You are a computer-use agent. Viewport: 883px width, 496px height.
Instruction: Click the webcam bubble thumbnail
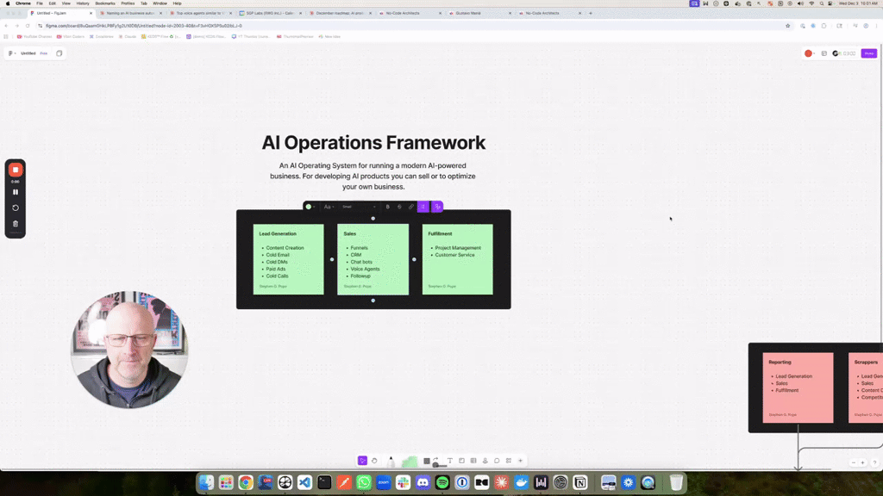[129, 350]
